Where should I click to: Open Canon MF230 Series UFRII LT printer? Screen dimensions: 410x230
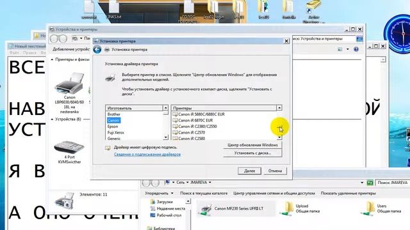coord(236,209)
